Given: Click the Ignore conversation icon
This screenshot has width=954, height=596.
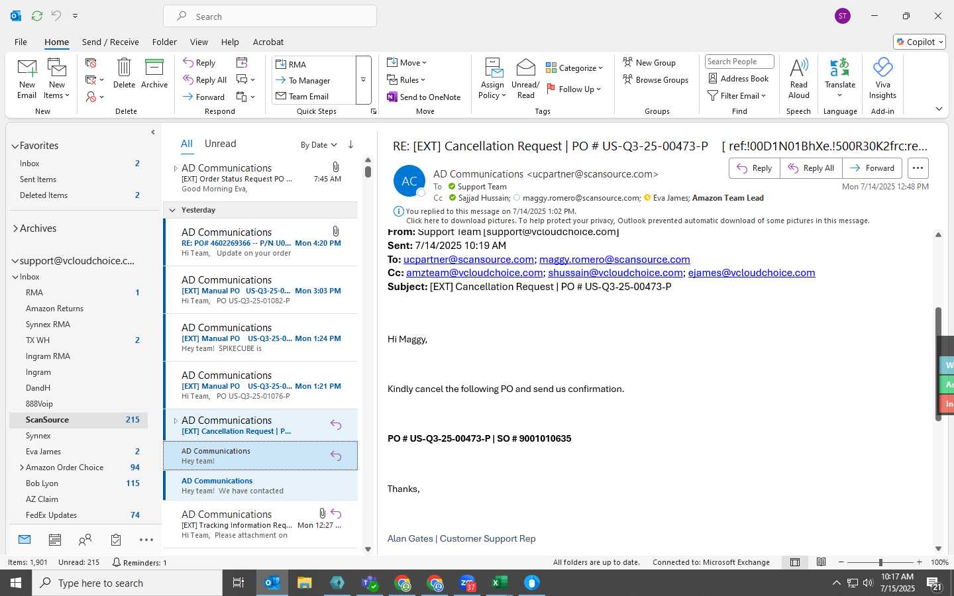Looking at the screenshot, I should 91,62.
